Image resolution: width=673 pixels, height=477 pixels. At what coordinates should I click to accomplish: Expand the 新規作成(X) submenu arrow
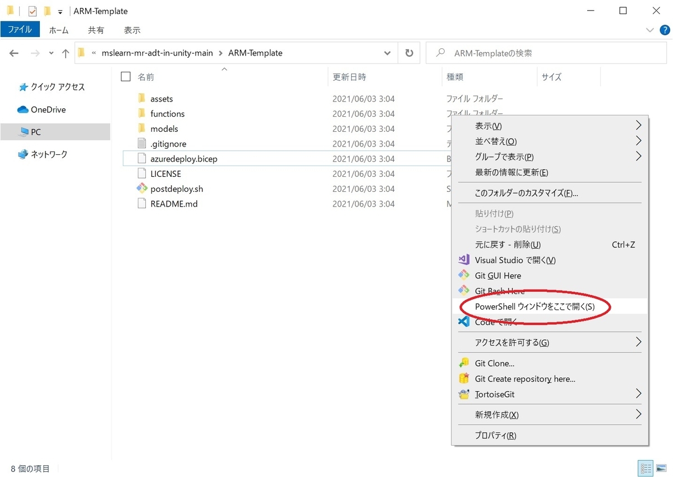pyautogui.click(x=638, y=415)
